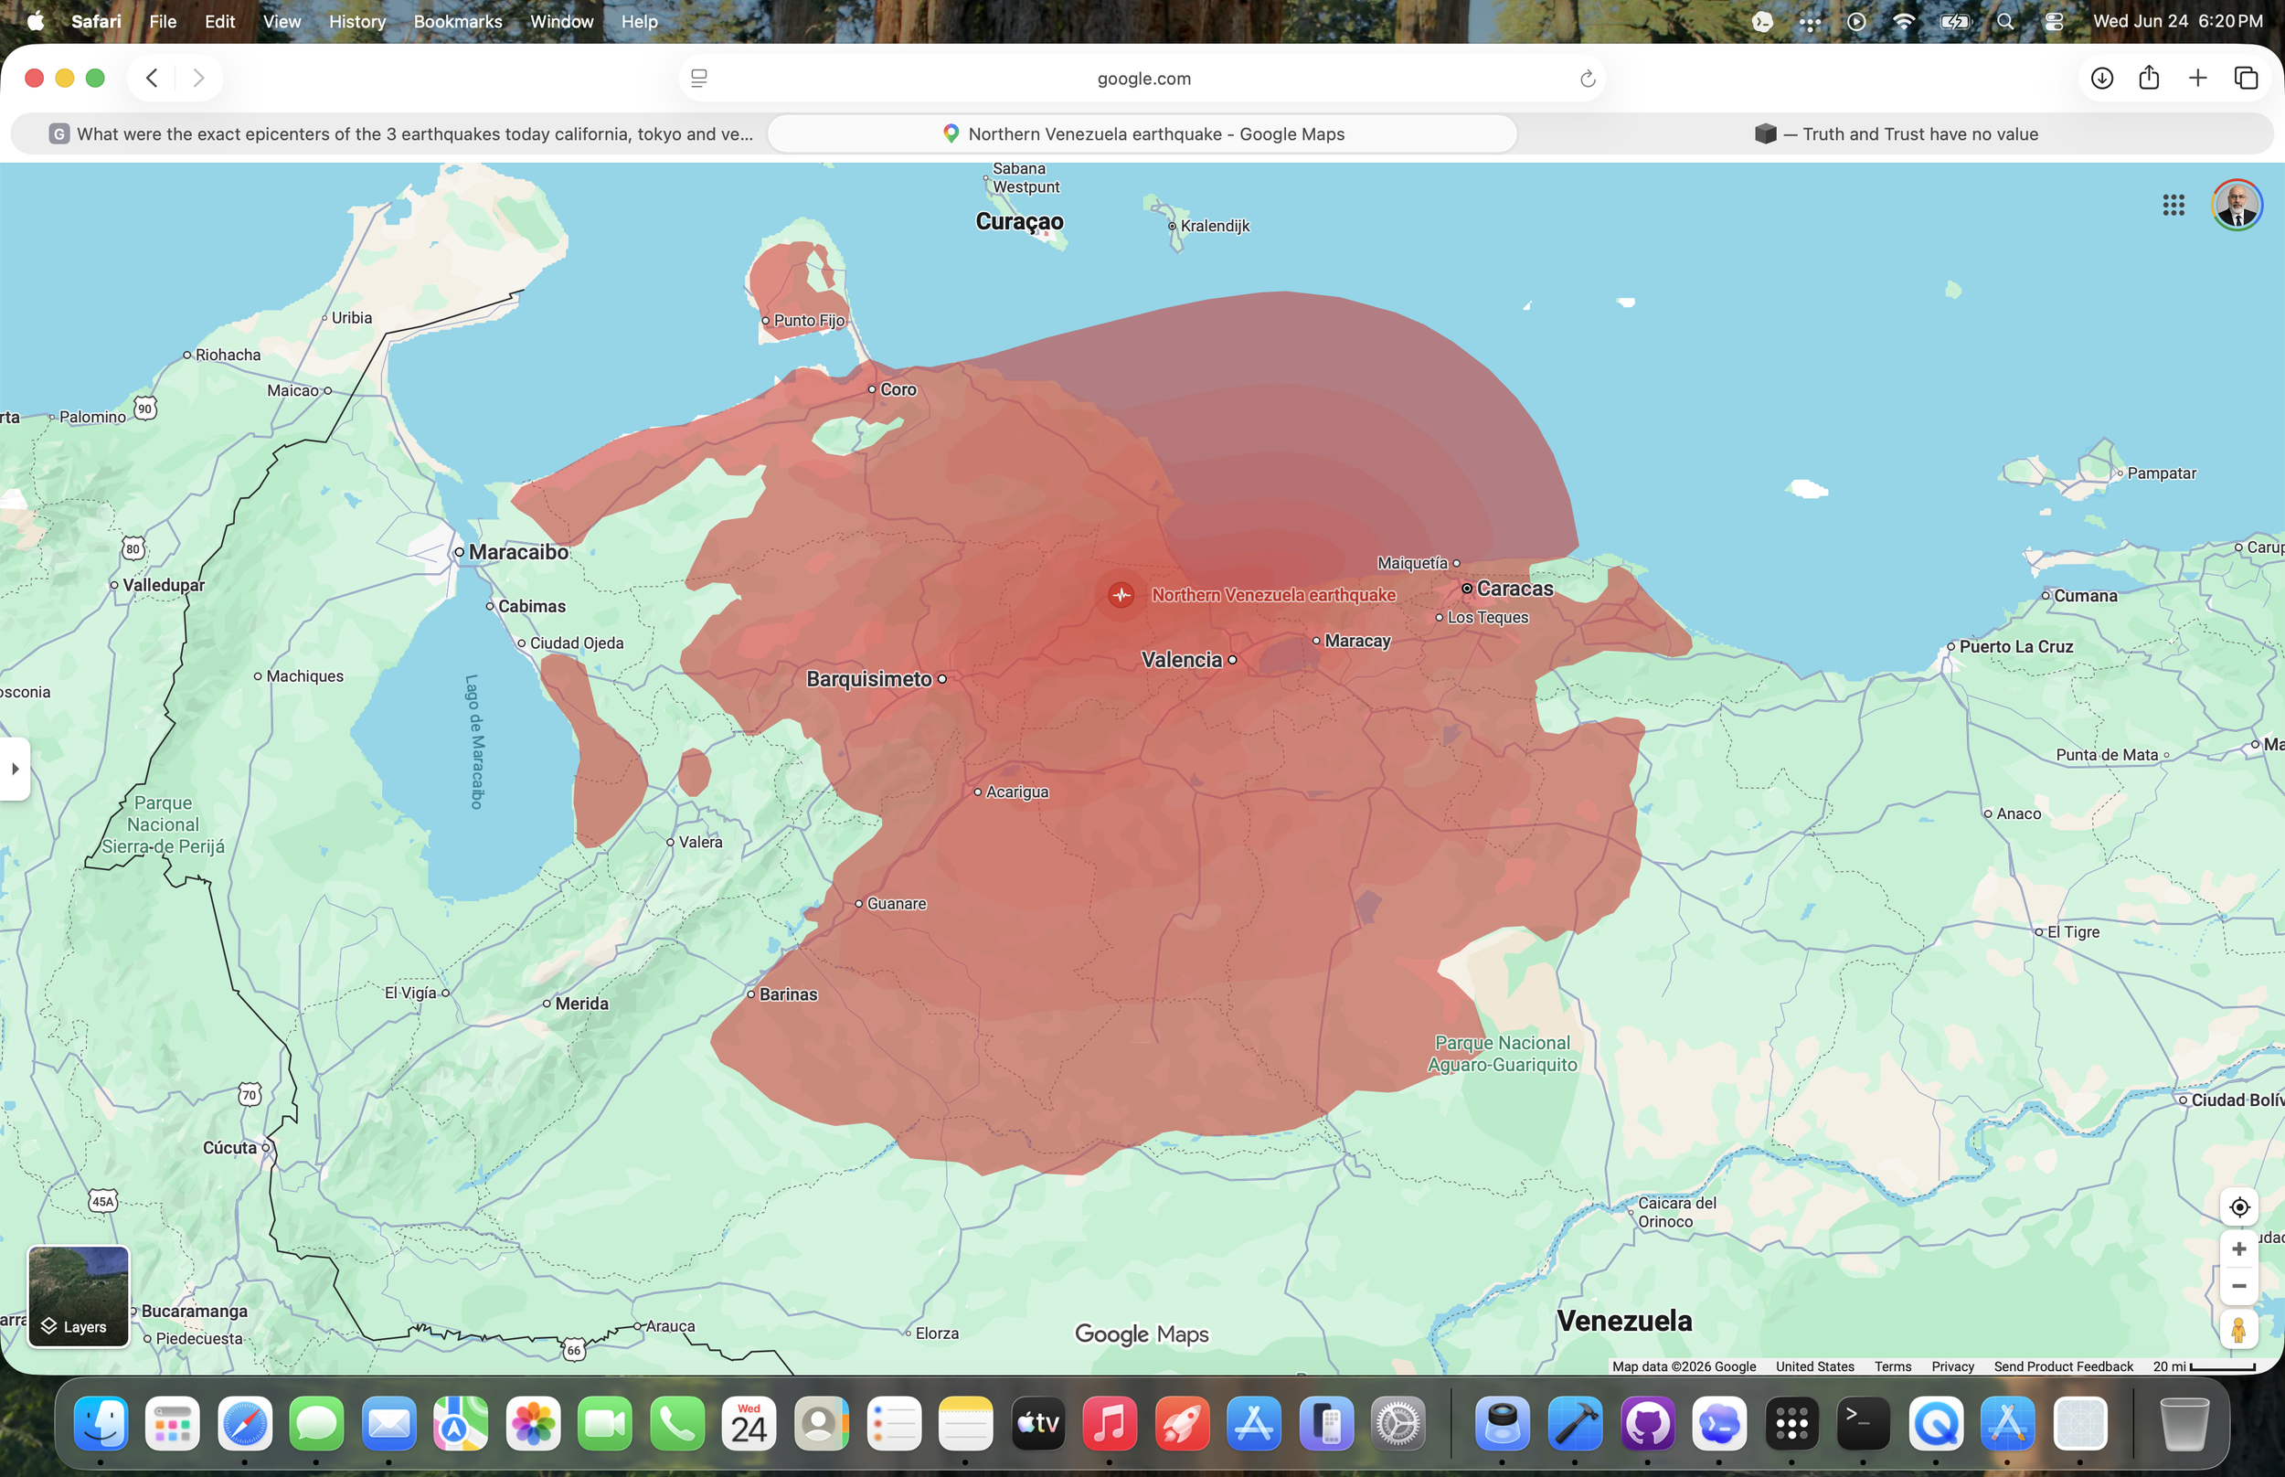Open the Terms link

point(1892,1366)
